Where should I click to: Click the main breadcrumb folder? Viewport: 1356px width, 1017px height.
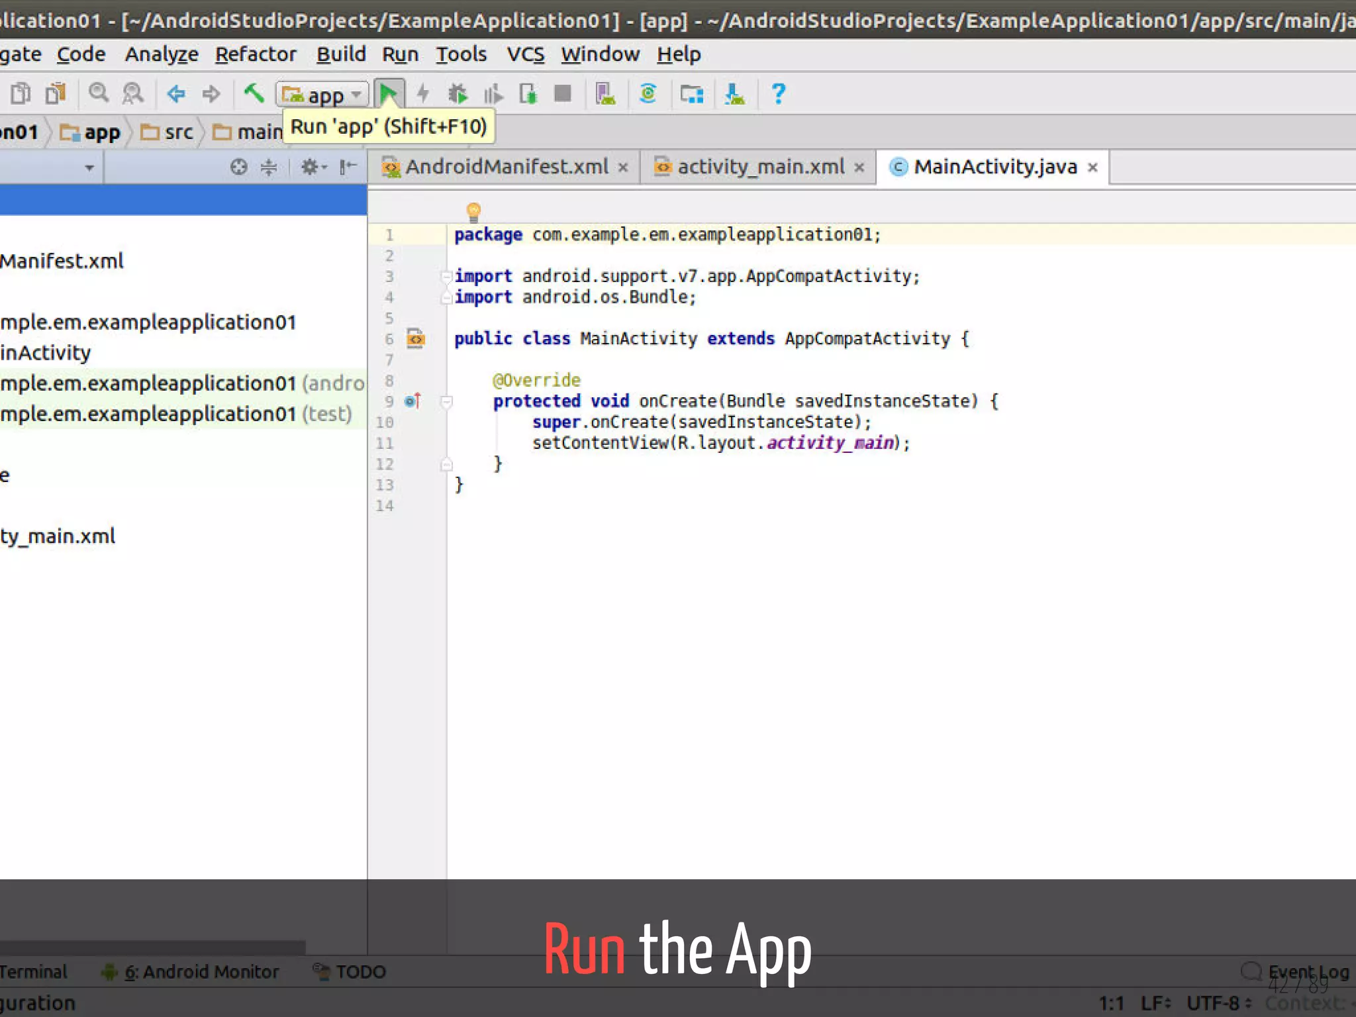pos(248,132)
